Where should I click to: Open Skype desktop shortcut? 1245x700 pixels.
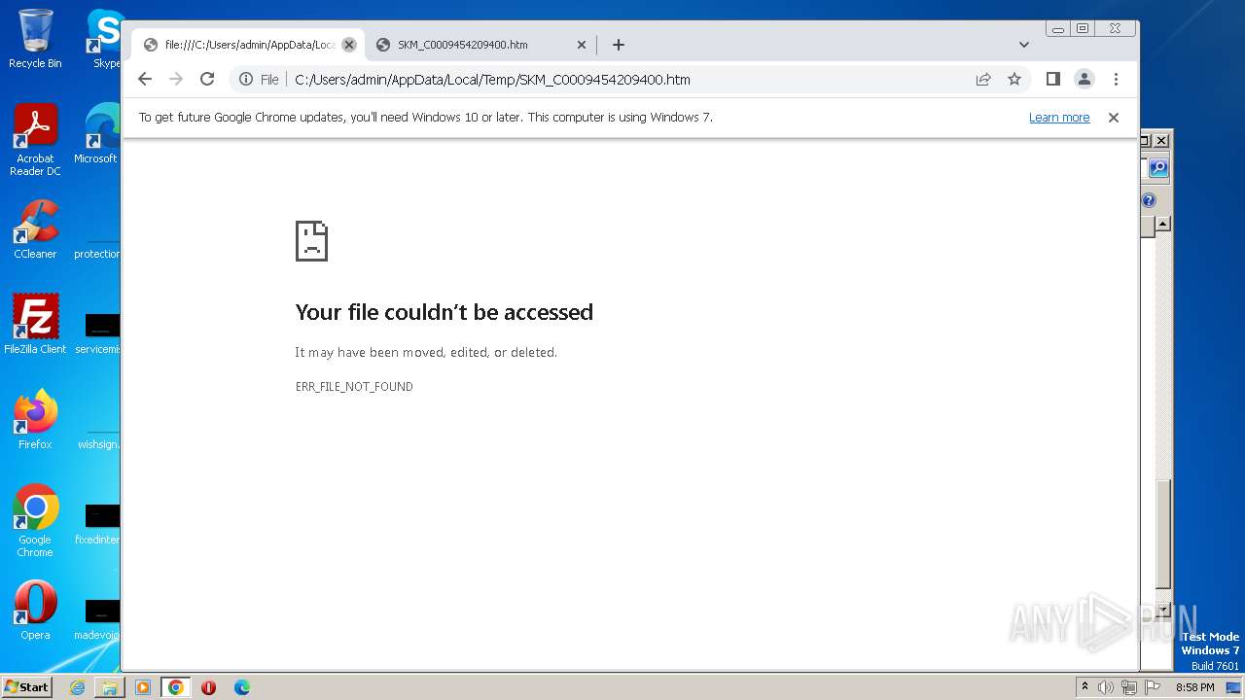click(x=105, y=39)
